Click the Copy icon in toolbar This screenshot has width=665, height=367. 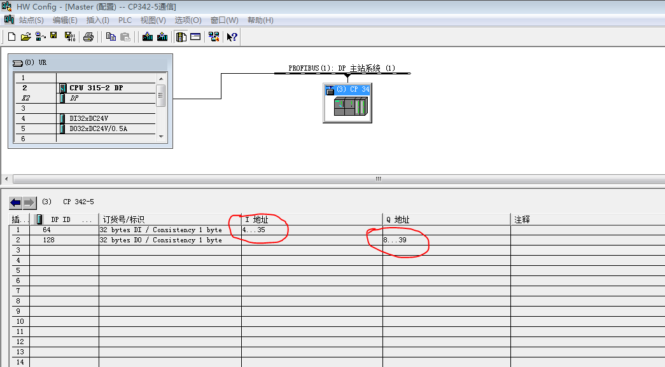point(111,37)
